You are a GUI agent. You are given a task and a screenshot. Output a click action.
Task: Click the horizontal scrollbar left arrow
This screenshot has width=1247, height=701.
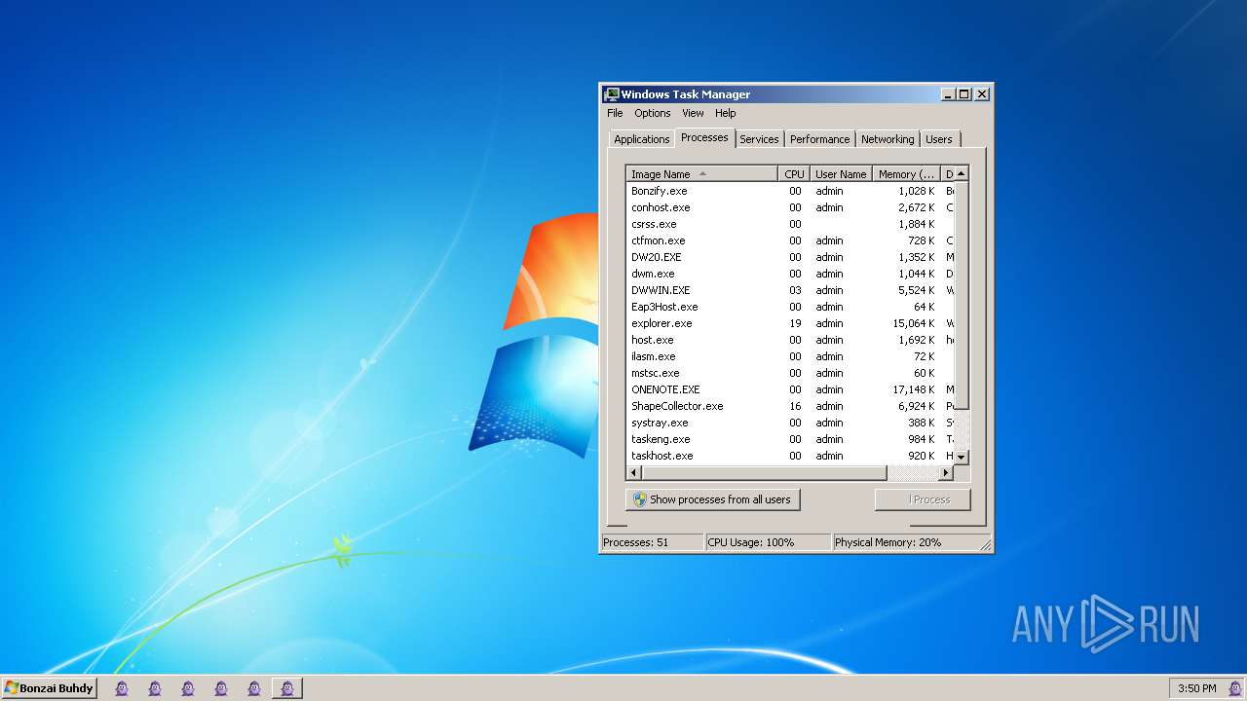[633, 473]
